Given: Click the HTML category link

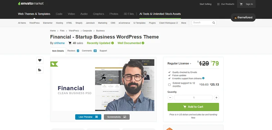Looking at the screenshot, I should pos(69,23).
